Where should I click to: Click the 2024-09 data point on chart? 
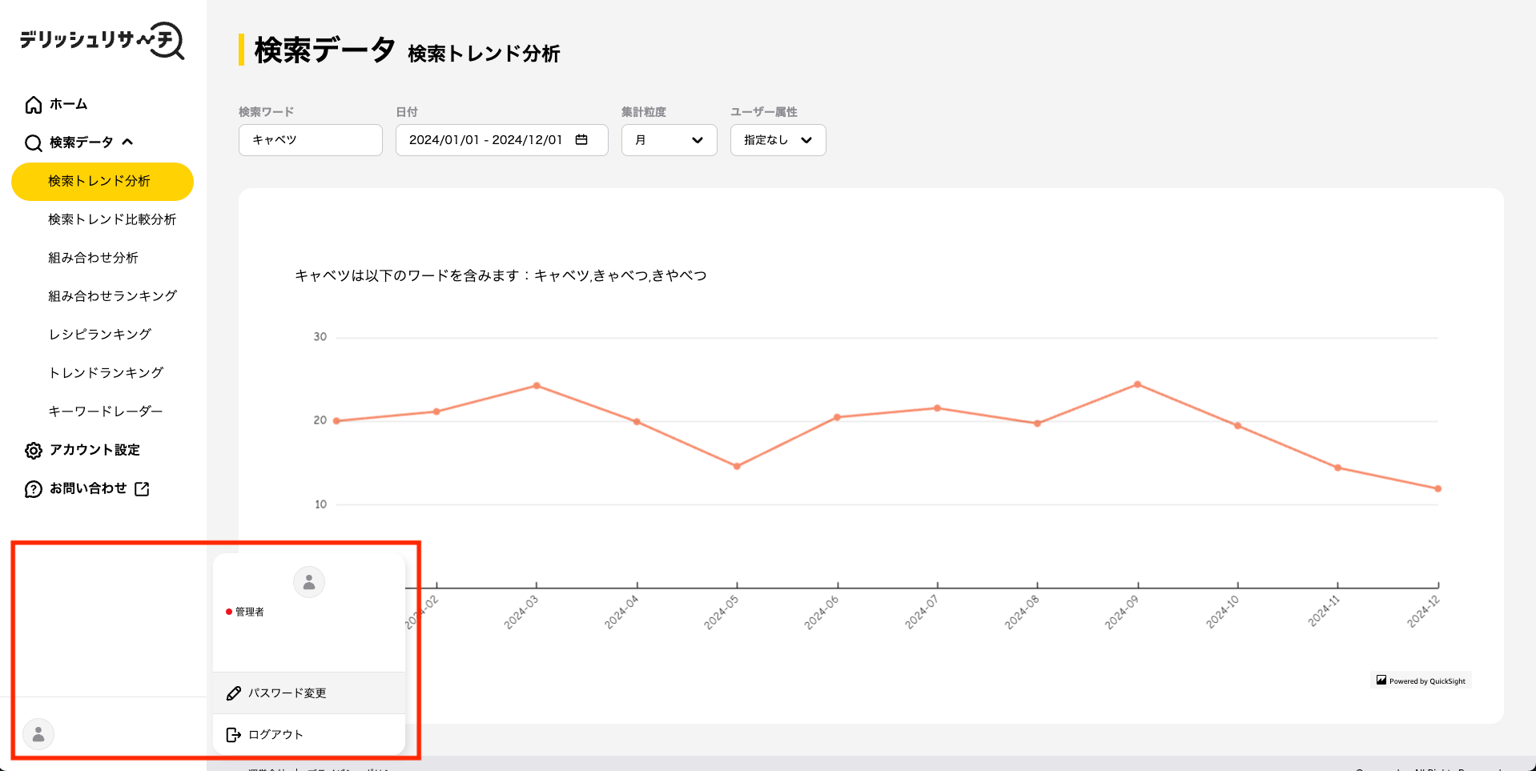pos(1137,384)
